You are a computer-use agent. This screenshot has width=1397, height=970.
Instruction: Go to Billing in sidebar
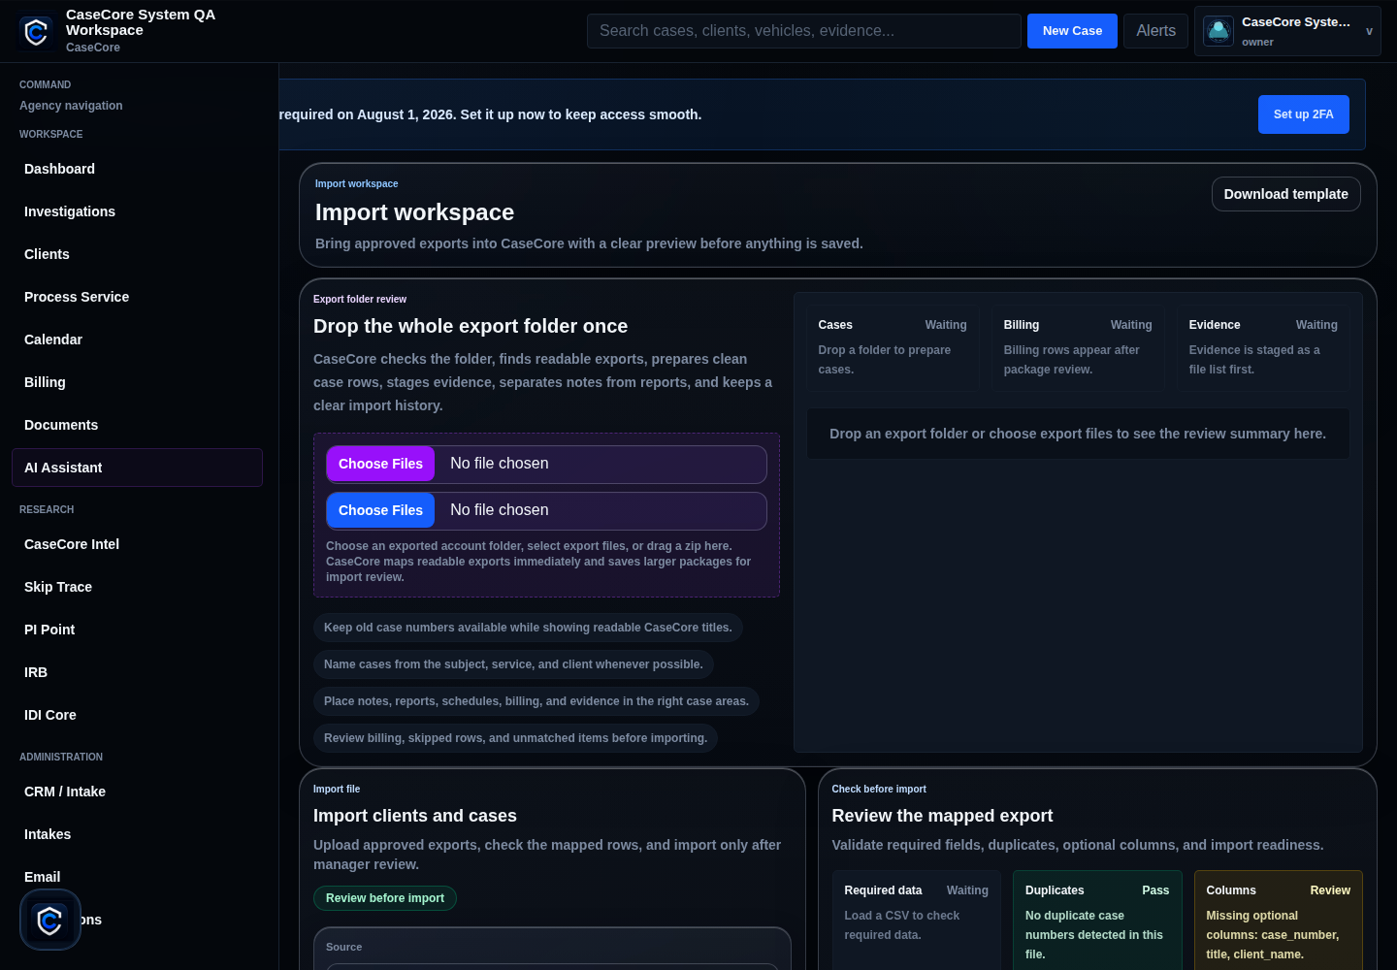tap(137, 382)
